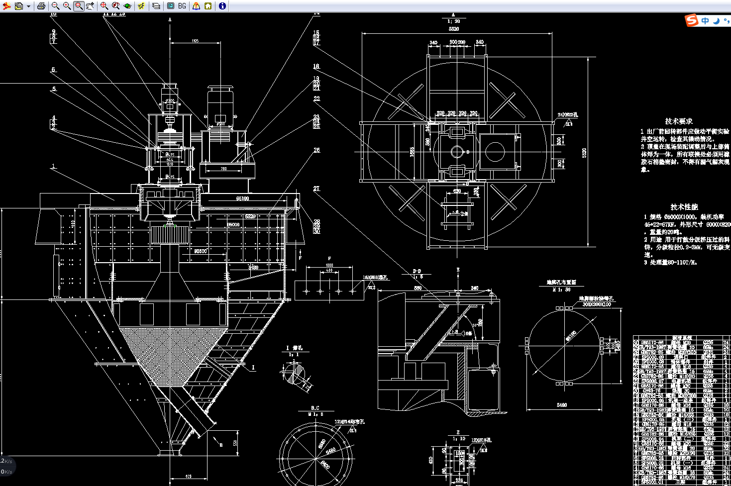The image size is (731, 486).
Task: Open the layers manager icon
Action: (x=156, y=6)
